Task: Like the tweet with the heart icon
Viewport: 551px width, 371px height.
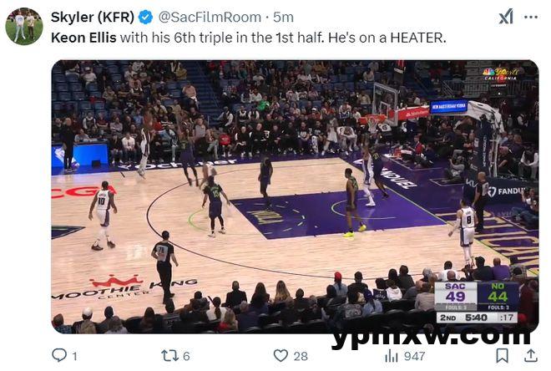Action: click(281, 355)
